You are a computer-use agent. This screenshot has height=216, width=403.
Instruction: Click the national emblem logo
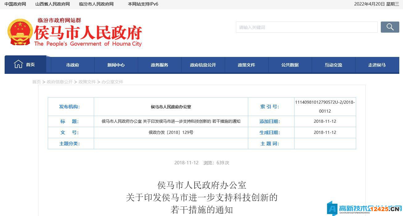click(20, 33)
